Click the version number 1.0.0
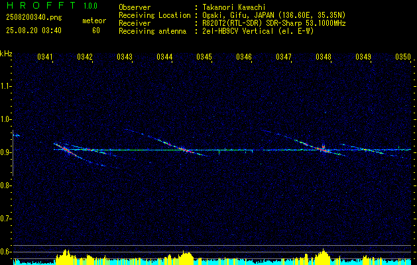Screen dimensions: 417x265 [90, 5]
